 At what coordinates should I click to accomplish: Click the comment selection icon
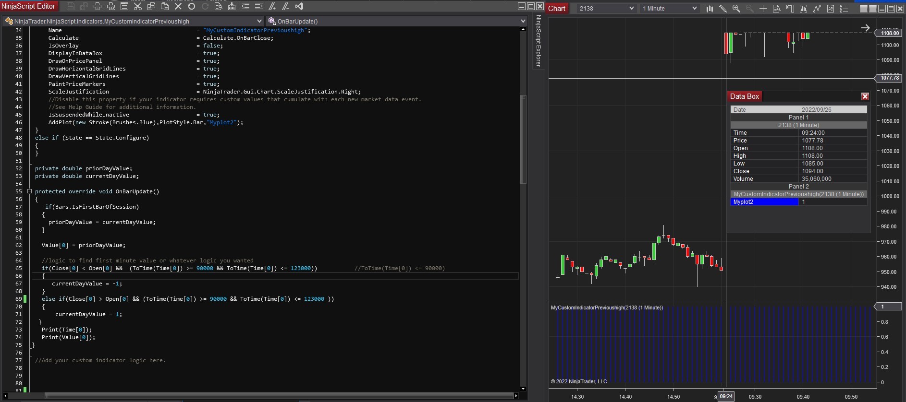pos(272,6)
